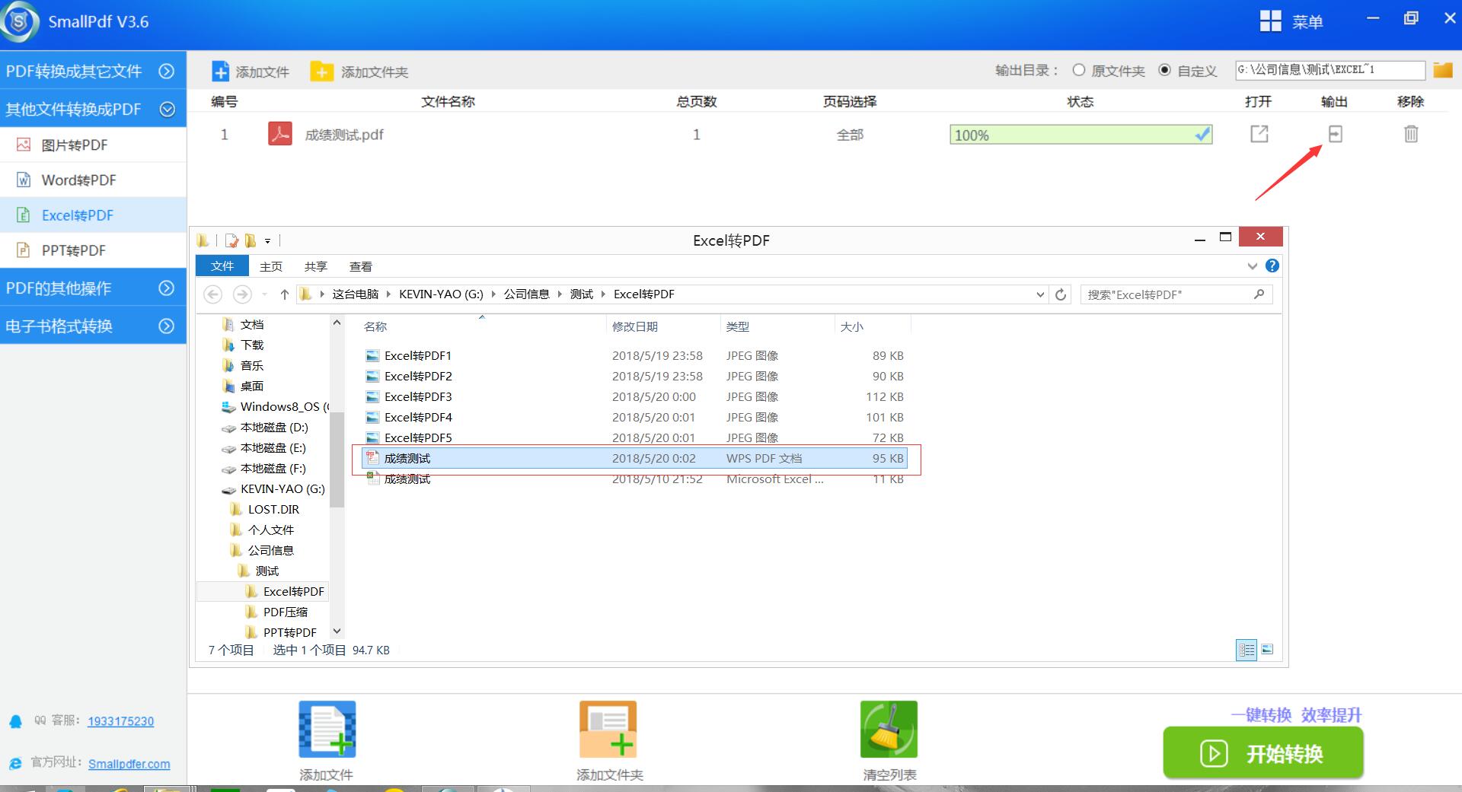The width and height of the screenshot is (1462, 792).
Task: Collapse the 其他文件转换成PDF section
Action: (93, 109)
